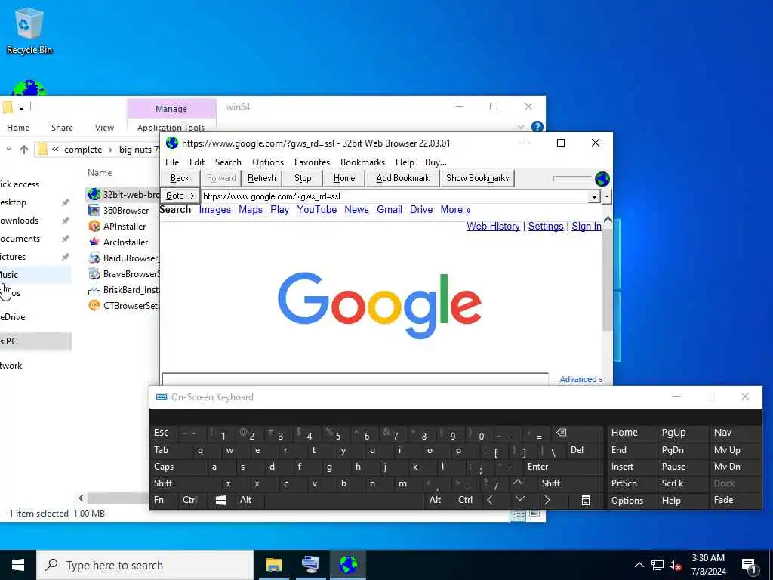Open the browser Favorites menu
The height and width of the screenshot is (580, 773).
[312, 162]
